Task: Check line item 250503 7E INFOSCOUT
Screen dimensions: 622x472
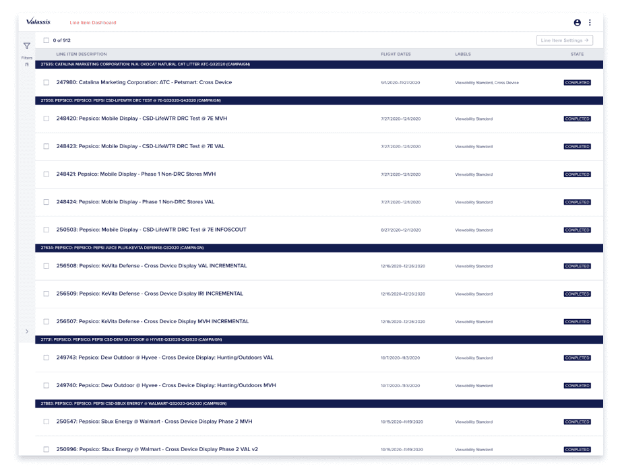Action: click(46, 230)
